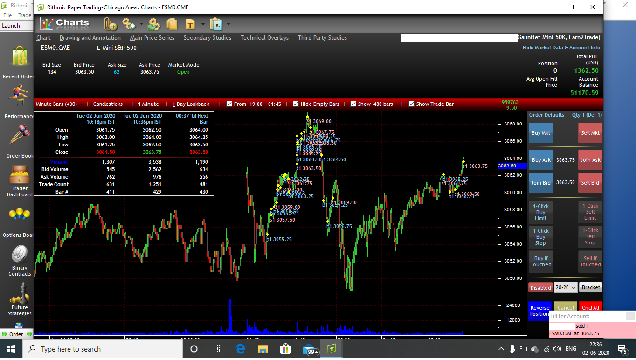
Task: Open the Third Party Studies menu
Action: click(322, 38)
